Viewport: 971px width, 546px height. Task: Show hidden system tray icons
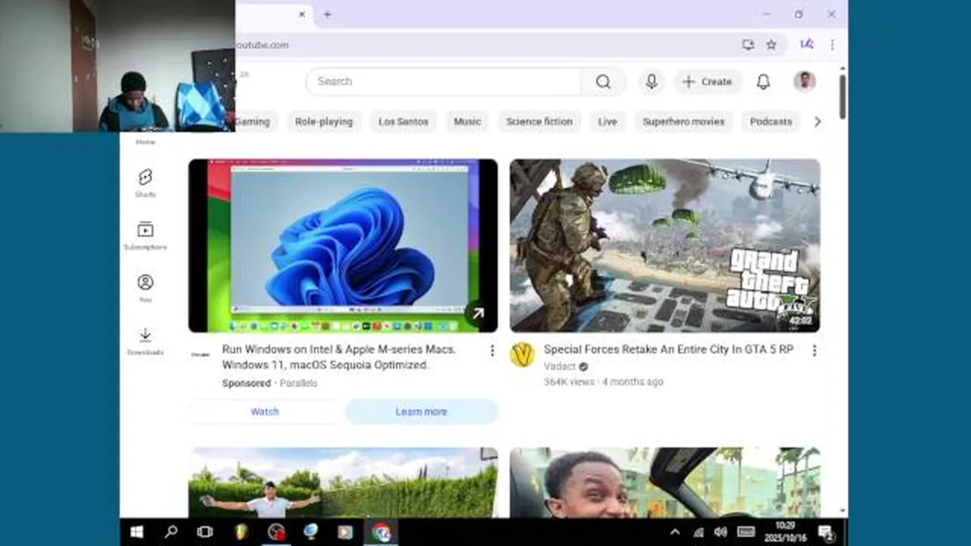675,532
